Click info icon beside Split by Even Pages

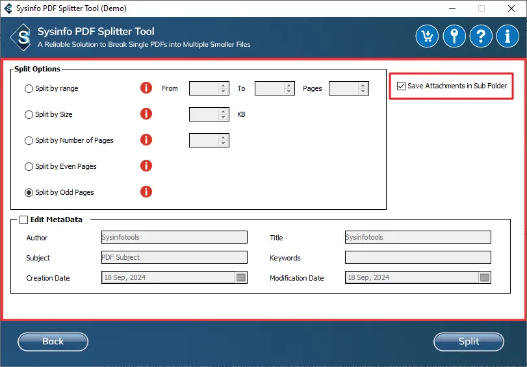click(x=146, y=166)
